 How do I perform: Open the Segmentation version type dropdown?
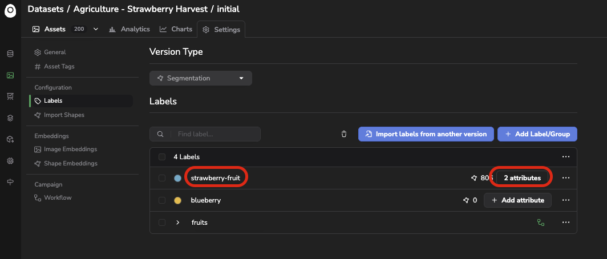click(x=201, y=78)
